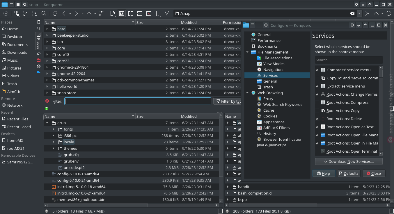
Task: Go up one directory with the up arrow icon
Action: [89, 13]
